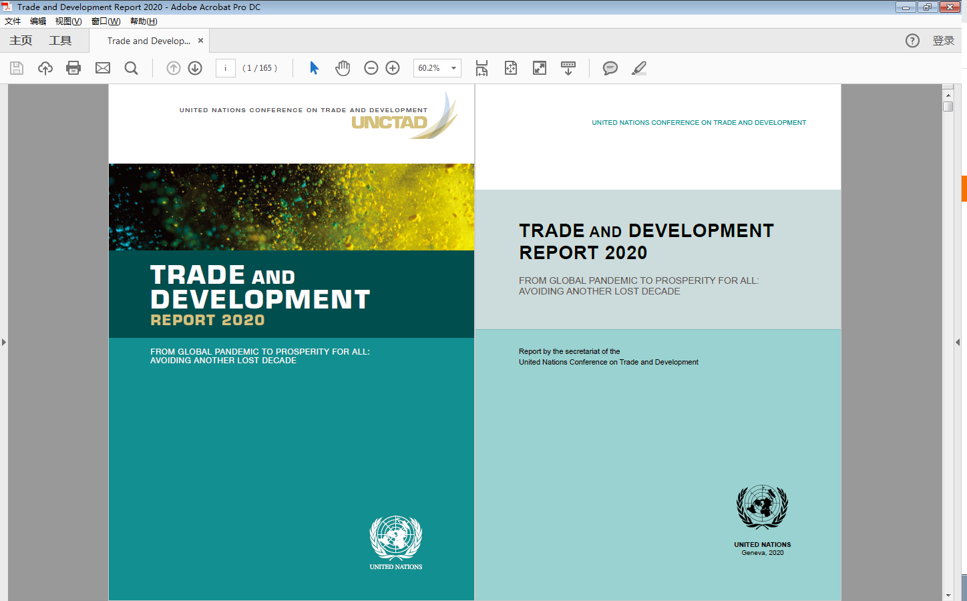The image size is (967, 601).
Task: Click the page number input field
Action: [x=226, y=68]
